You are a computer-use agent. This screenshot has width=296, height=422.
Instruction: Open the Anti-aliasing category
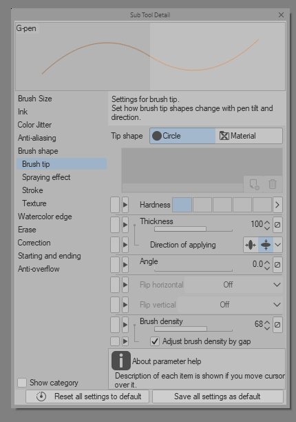[37, 138]
